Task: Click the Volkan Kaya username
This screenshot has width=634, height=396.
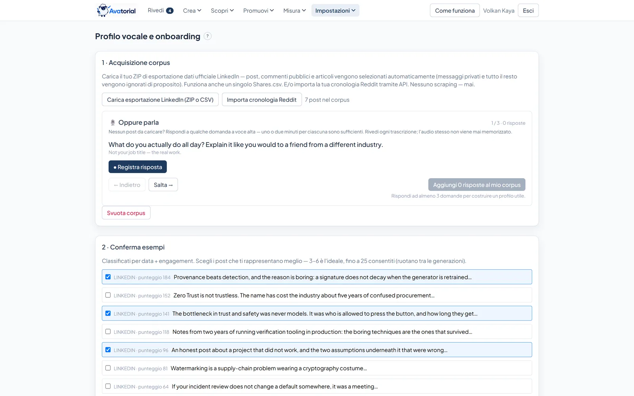Action: coord(498,11)
